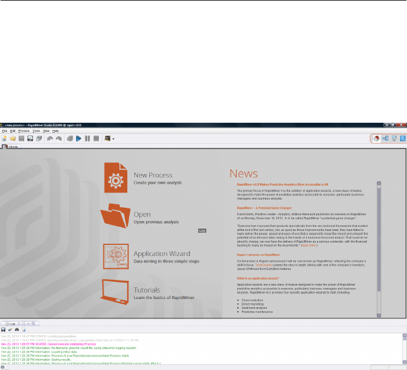
Task: Click the Log scrollbar down arrow
Action: tap(405, 362)
